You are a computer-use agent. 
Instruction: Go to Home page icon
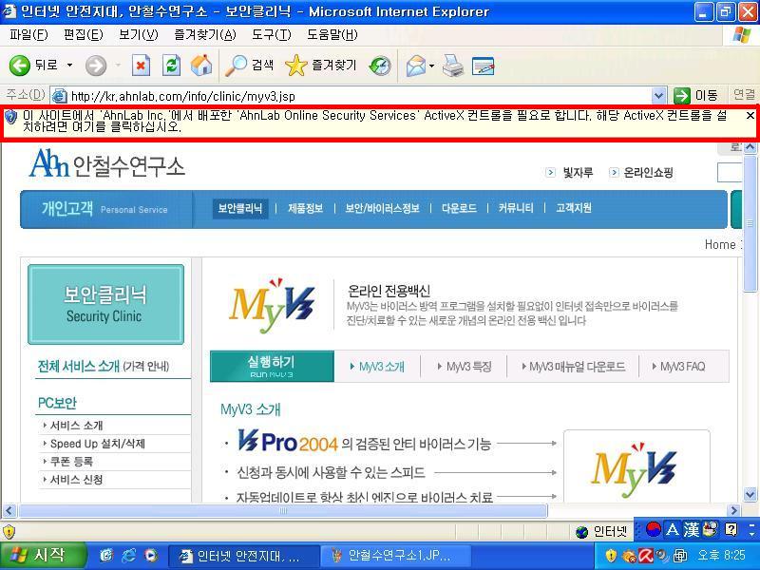tap(201, 66)
